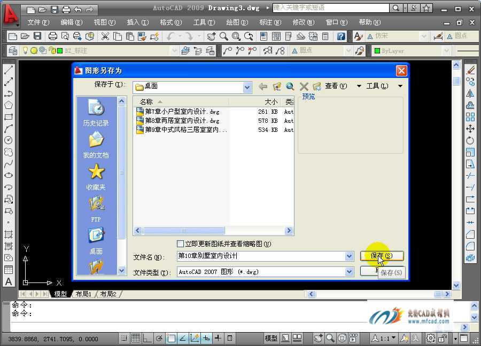481x346 pixels.
Task: Sort files by the 名称 column header
Action: click(181, 102)
